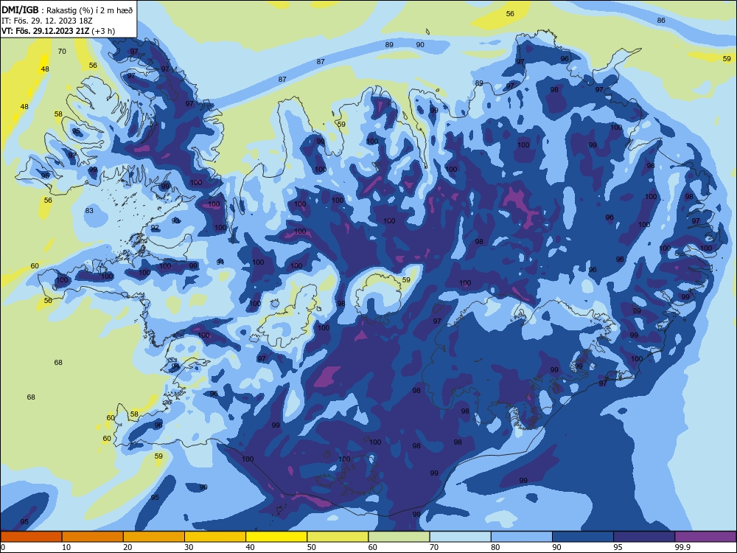Click the legend tick label '80'
Screen dimensions: 737x553
[x=495, y=547]
